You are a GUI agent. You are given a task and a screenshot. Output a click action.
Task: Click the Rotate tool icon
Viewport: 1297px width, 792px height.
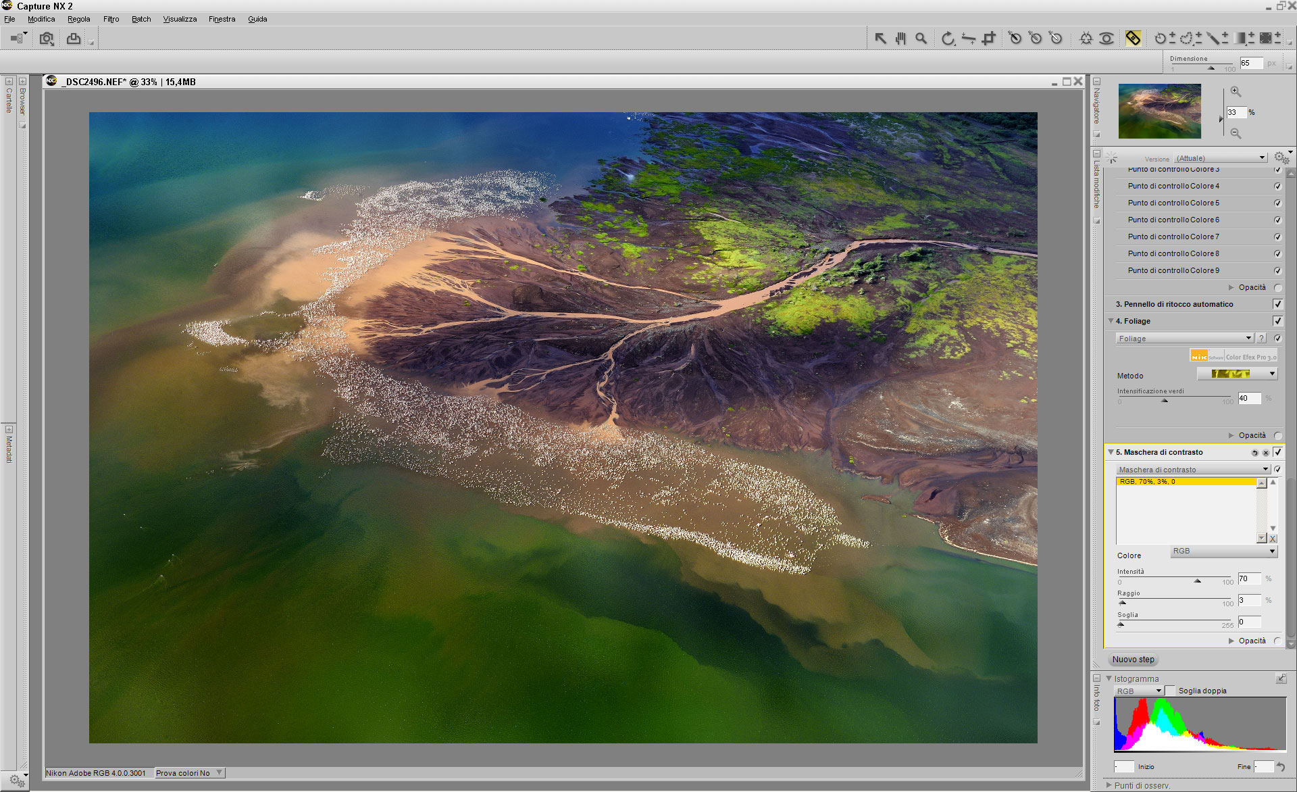click(948, 39)
